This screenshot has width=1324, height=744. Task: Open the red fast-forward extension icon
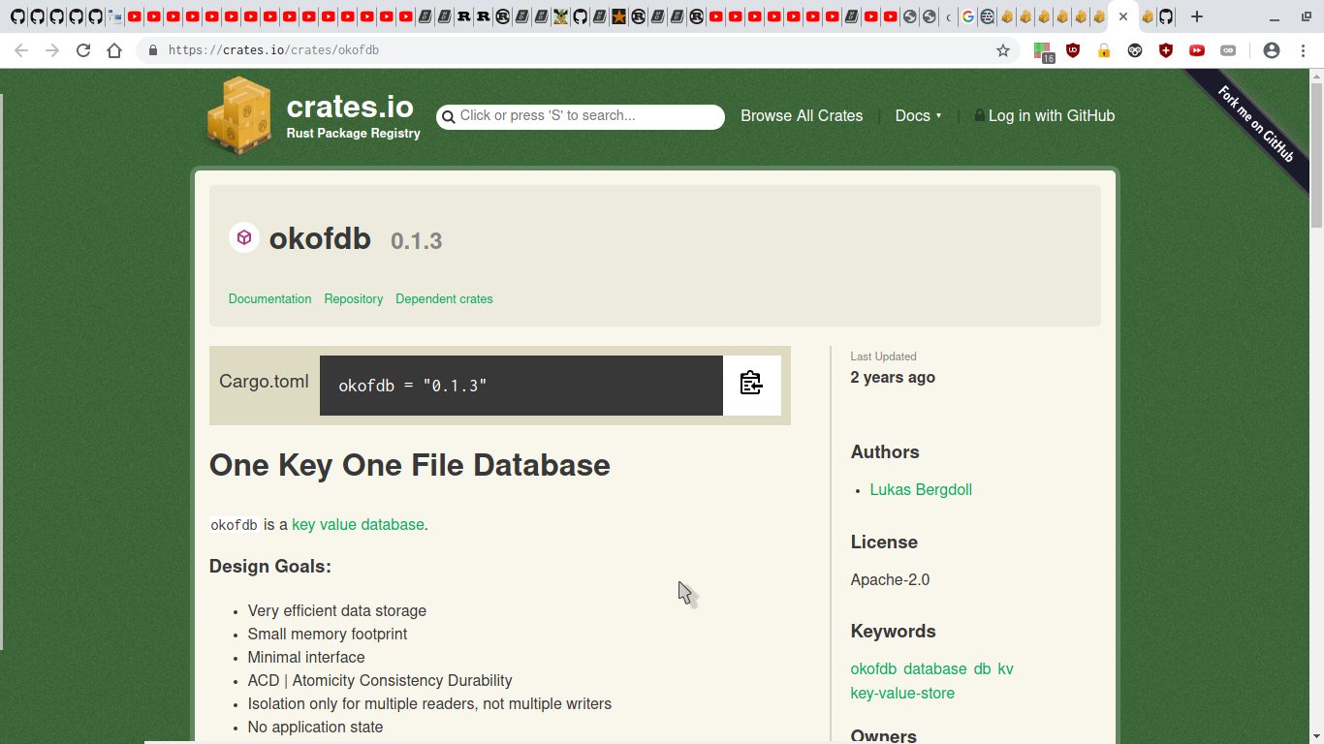pyautogui.click(x=1197, y=50)
